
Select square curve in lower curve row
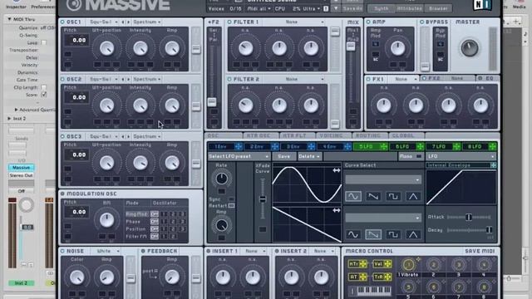(393, 234)
